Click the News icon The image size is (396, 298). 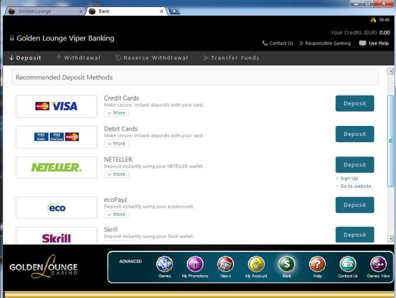point(225,264)
